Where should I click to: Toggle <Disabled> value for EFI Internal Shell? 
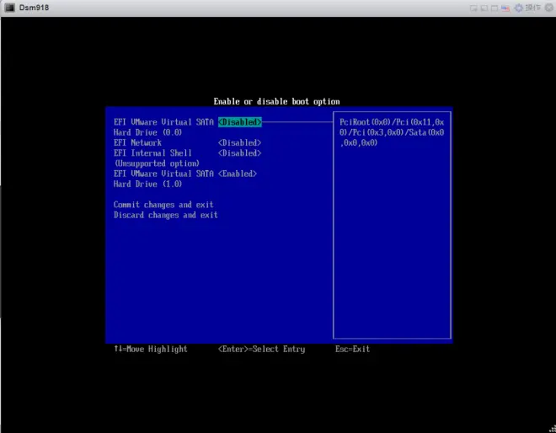[x=240, y=152]
